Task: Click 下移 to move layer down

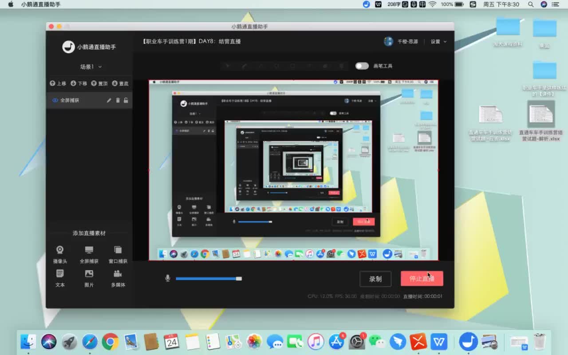Action: coord(79,83)
